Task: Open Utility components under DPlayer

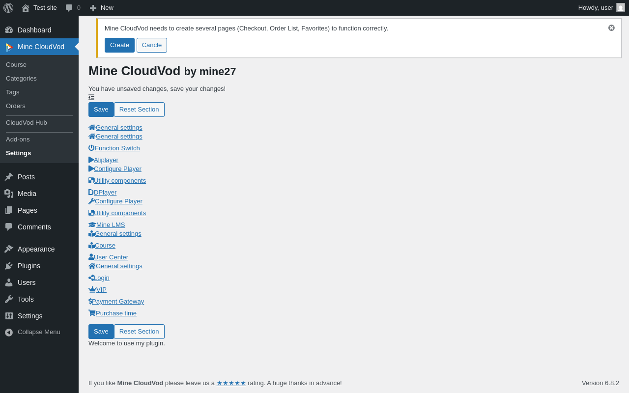Action: [x=120, y=213]
